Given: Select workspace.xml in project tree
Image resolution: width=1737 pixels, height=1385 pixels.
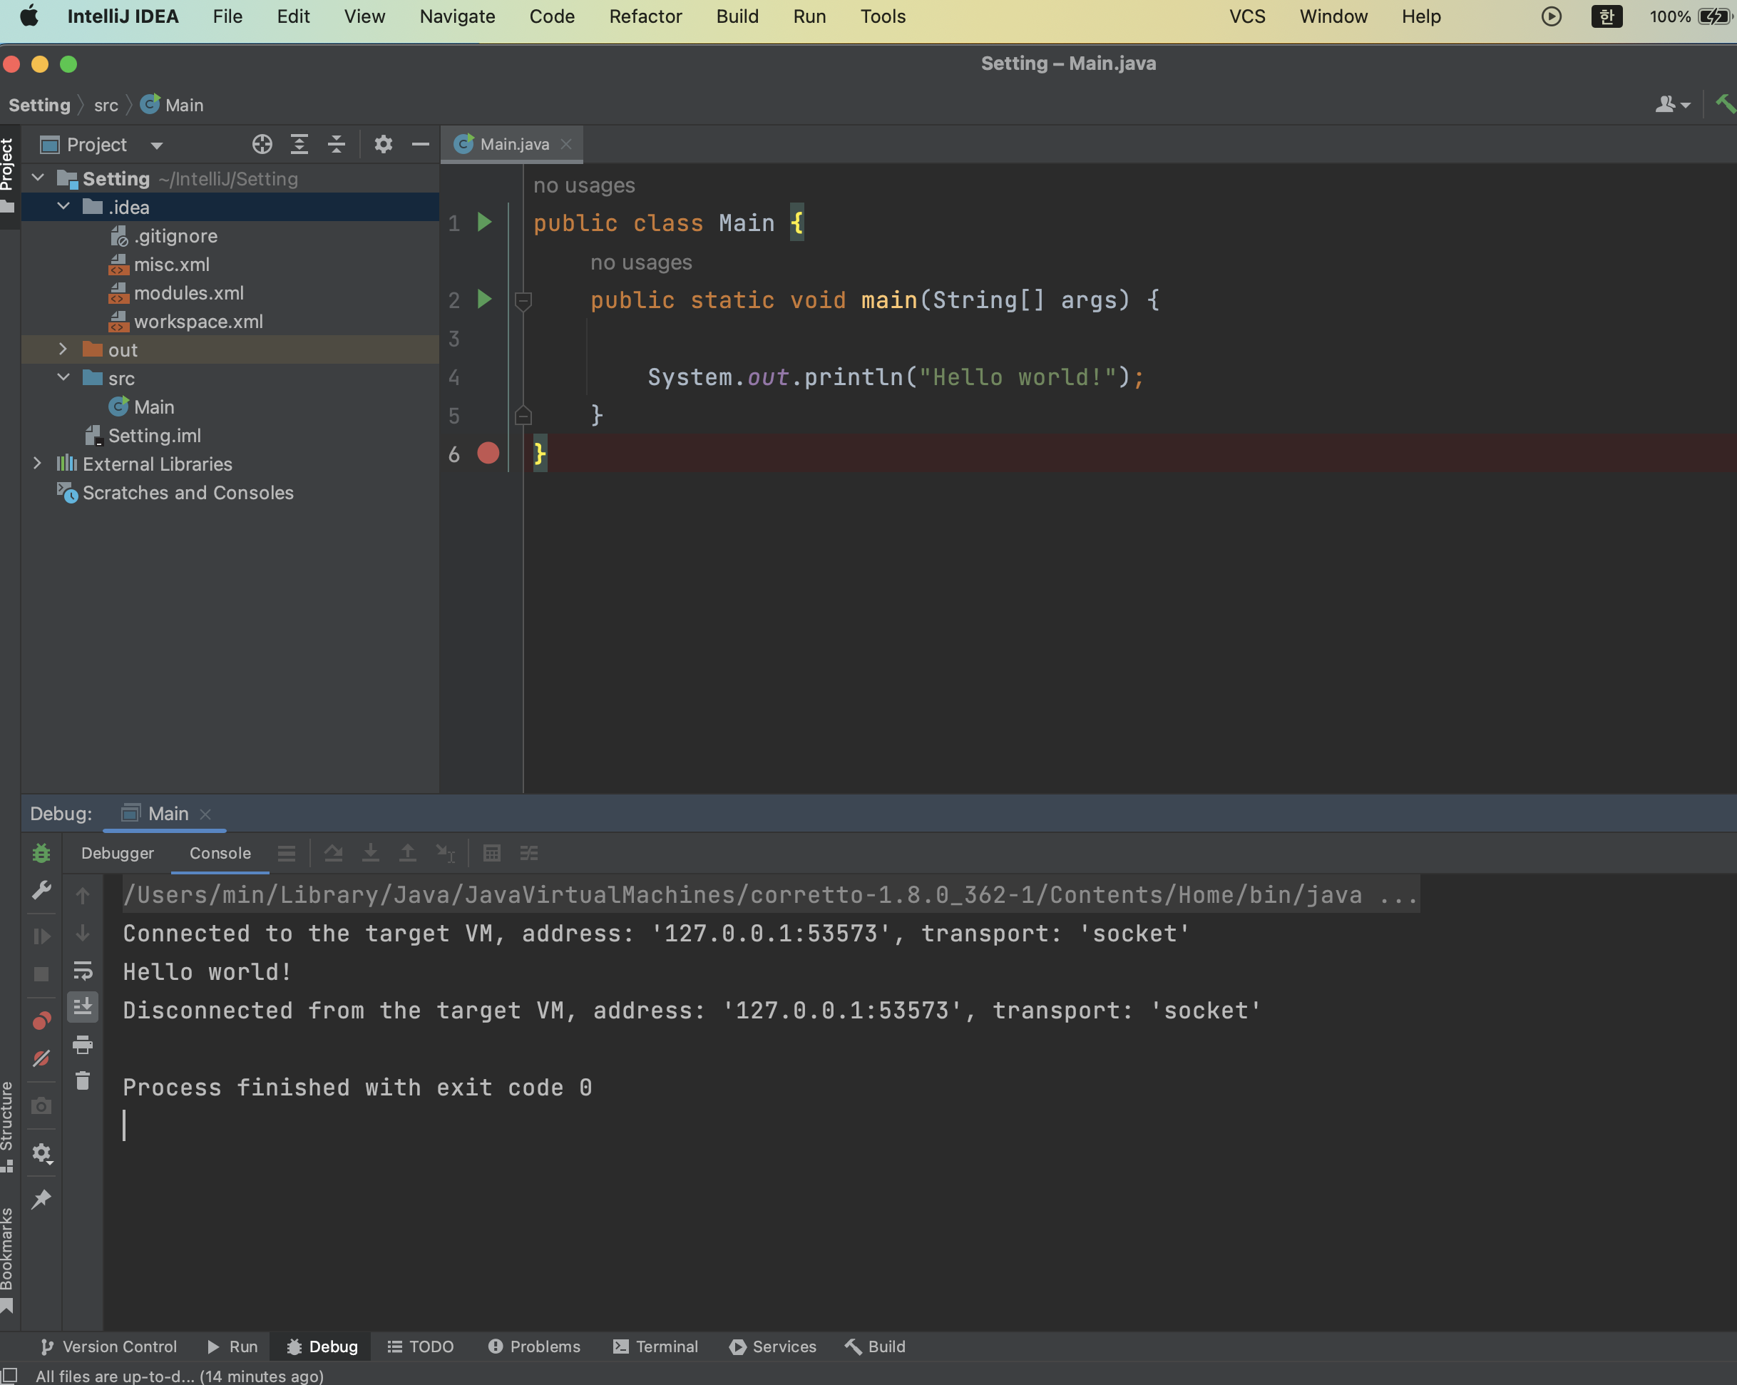Looking at the screenshot, I should (198, 322).
